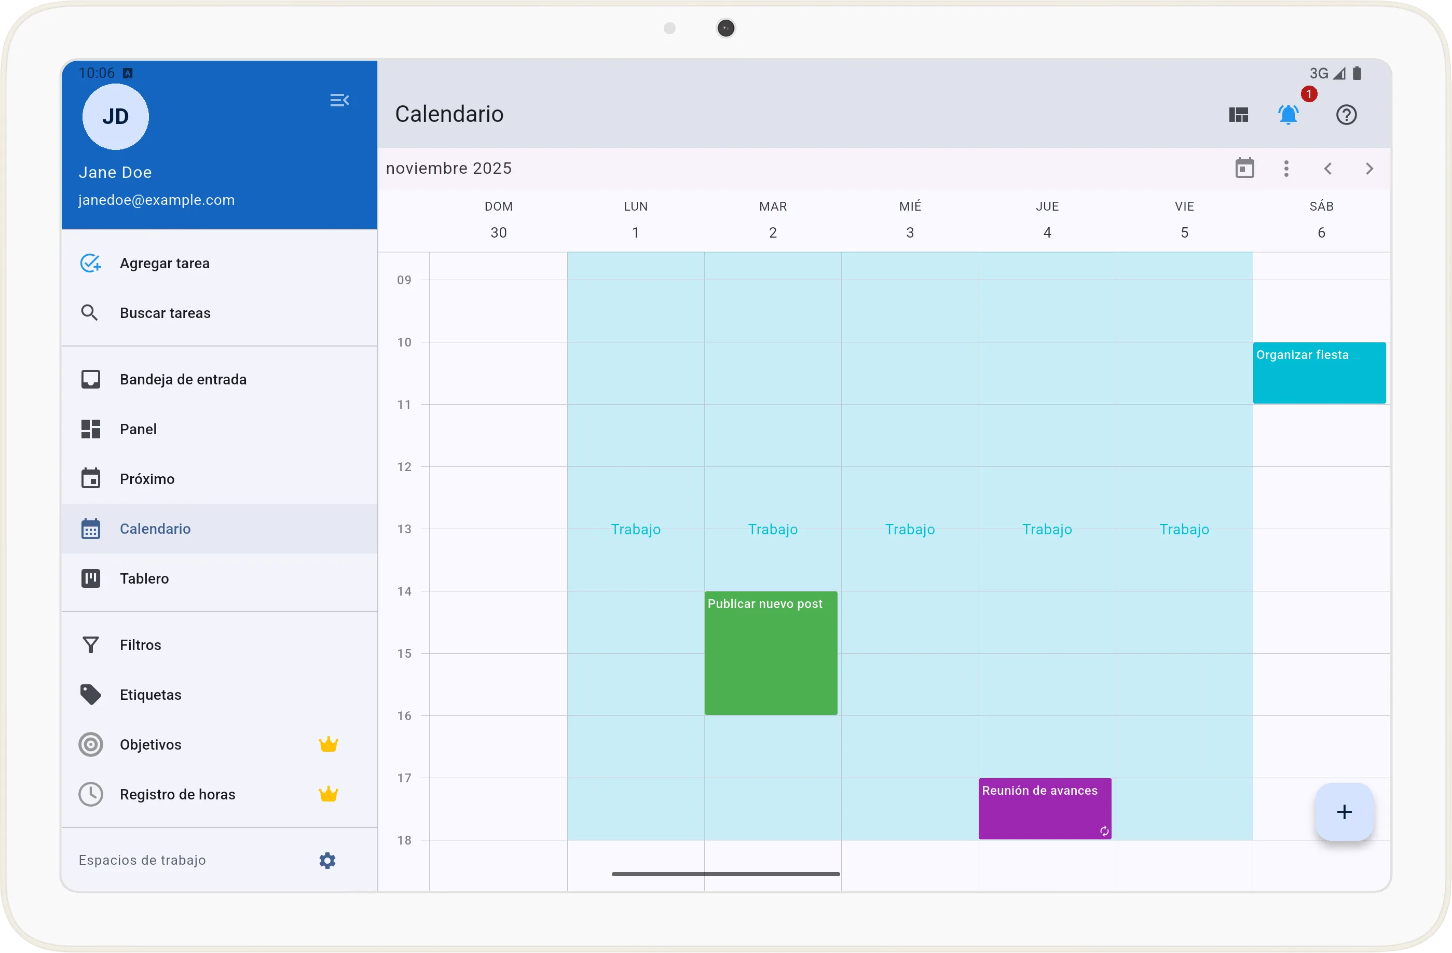Click the Panel dashboard icon
This screenshot has height=953, width=1452.
coord(90,429)
